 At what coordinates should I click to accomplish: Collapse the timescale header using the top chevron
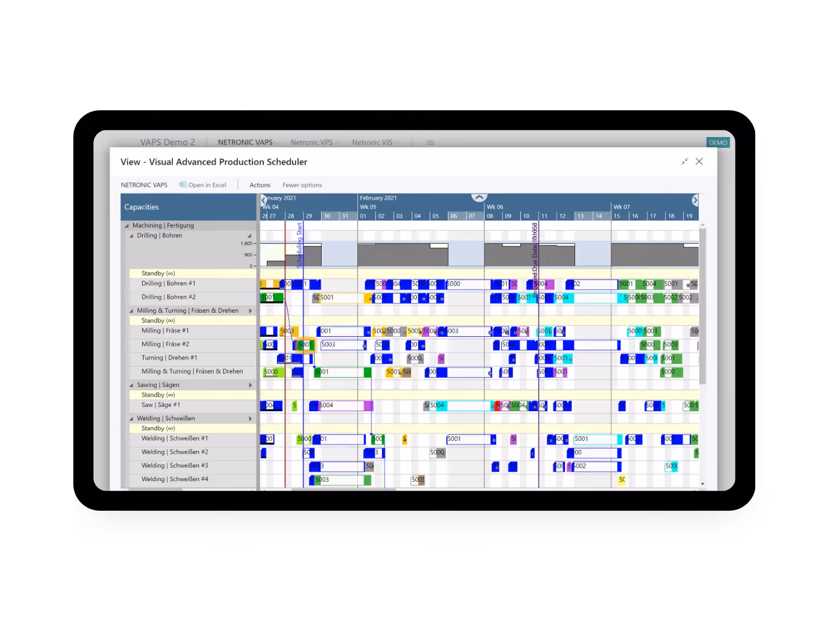479,197
